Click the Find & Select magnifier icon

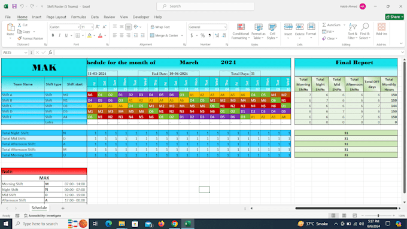coord(365,27)
